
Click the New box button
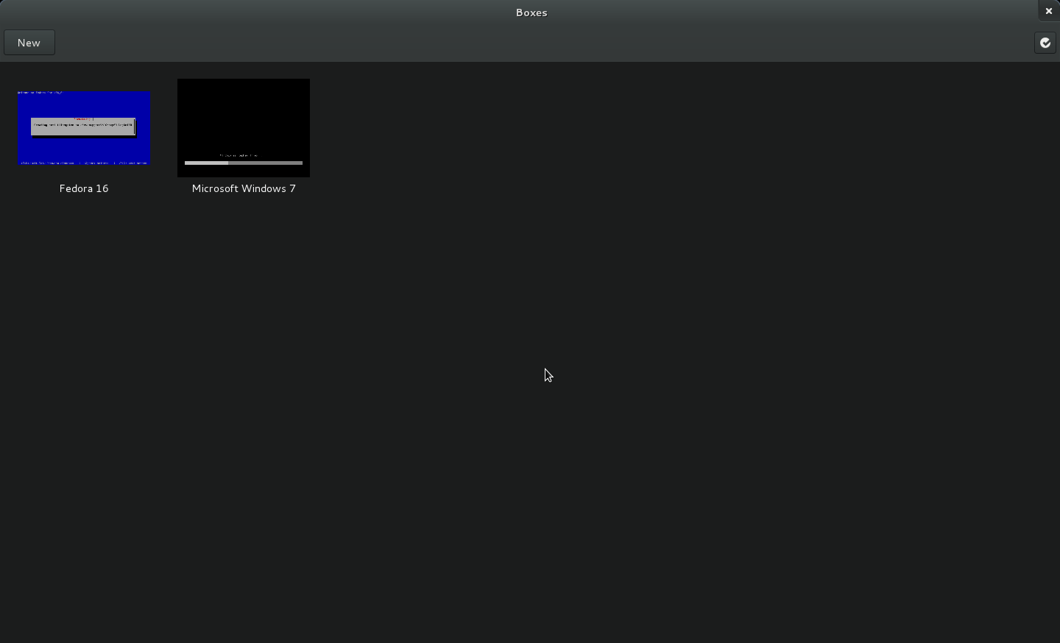pyautogui.click(x=29, y=43)
